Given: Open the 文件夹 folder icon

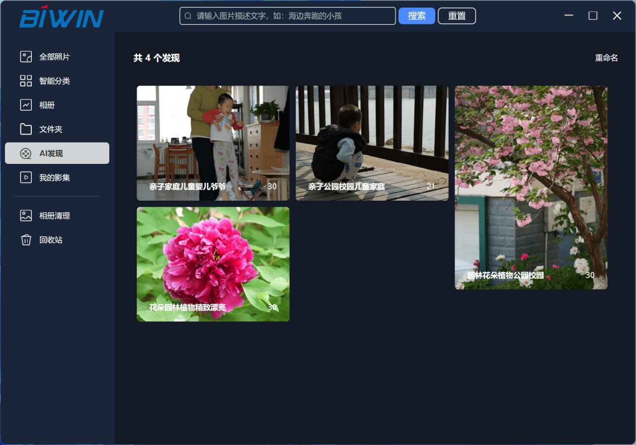Looking at the screenshot, I should [25, 129].
